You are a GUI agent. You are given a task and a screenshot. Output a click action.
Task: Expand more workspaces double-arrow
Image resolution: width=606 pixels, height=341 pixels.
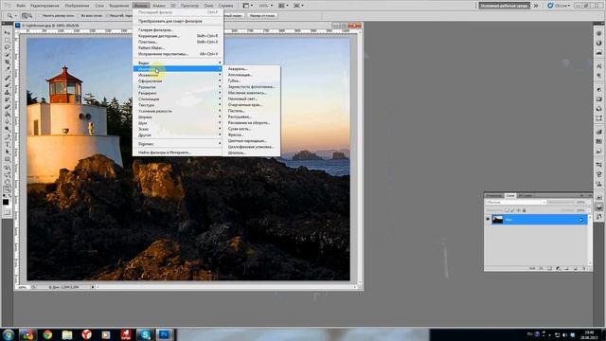point(536,6)
